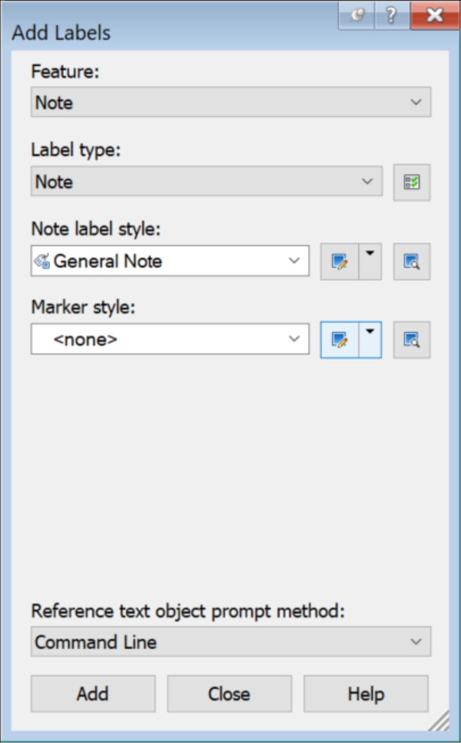
Task: Edit the current Note label style selection
Action: [x=340, y=262]
